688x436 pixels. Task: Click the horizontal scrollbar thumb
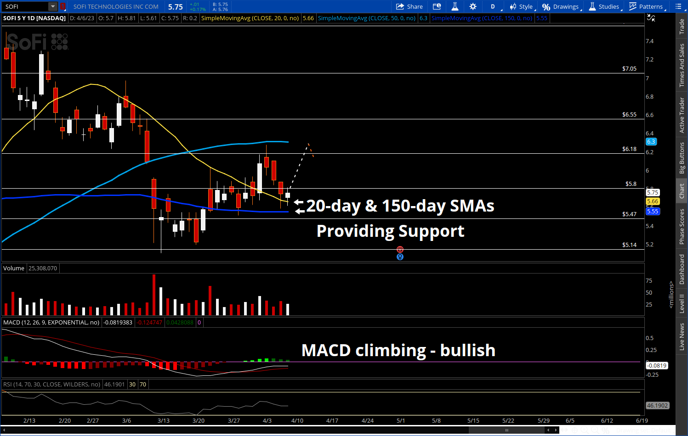[x=506, y=430]
